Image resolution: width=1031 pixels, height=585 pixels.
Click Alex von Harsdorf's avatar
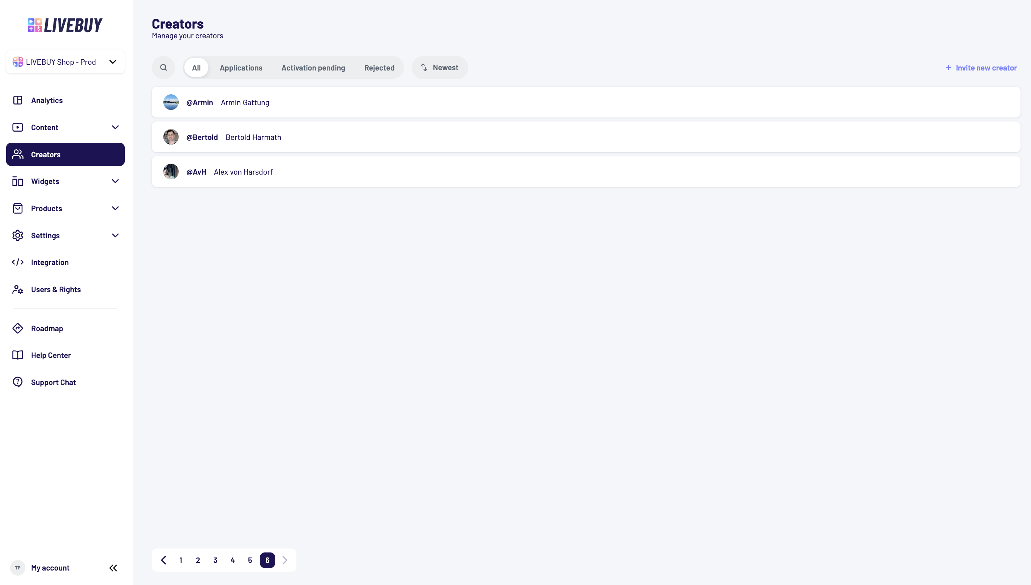click(171, 172)
